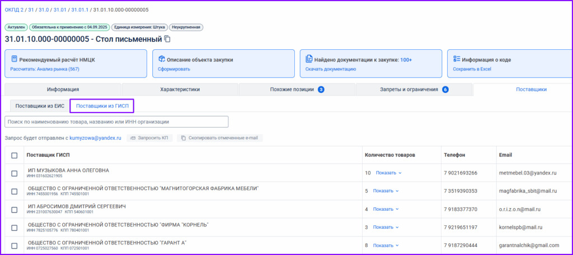Open breadcrumb link 31.01
Image resolution: width=573 pixels, height=255 pixels.
(x=60, y=10)
